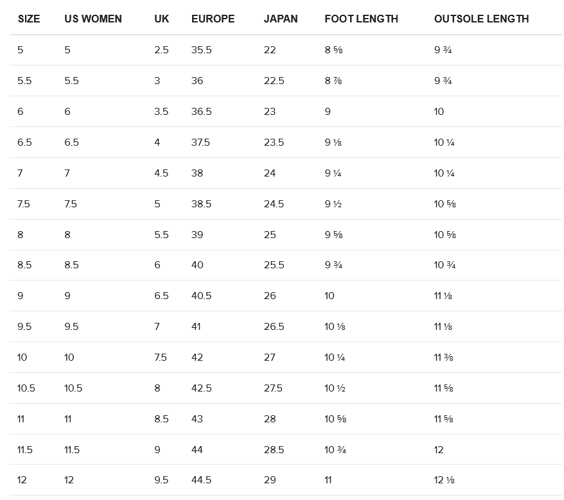Select the Japan size 25 cell
This screenshot has width=564, height=500.
(270, 235)
